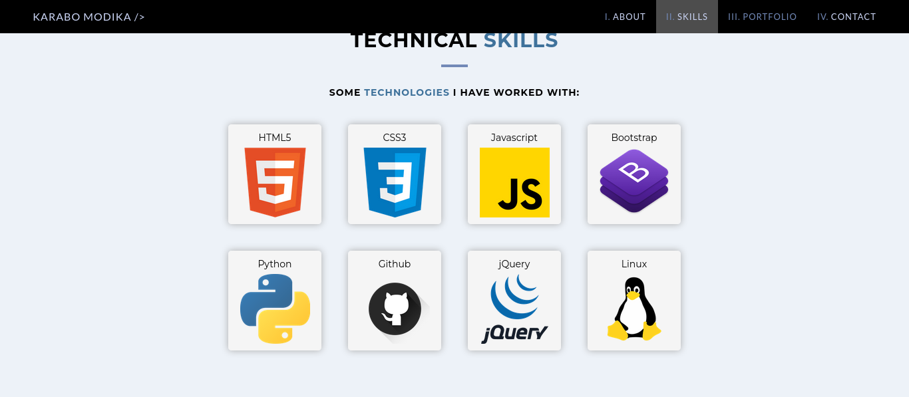Open the About nav section
Image resolution: width=909 pixels, height=397 pixels.
point(625,17)
